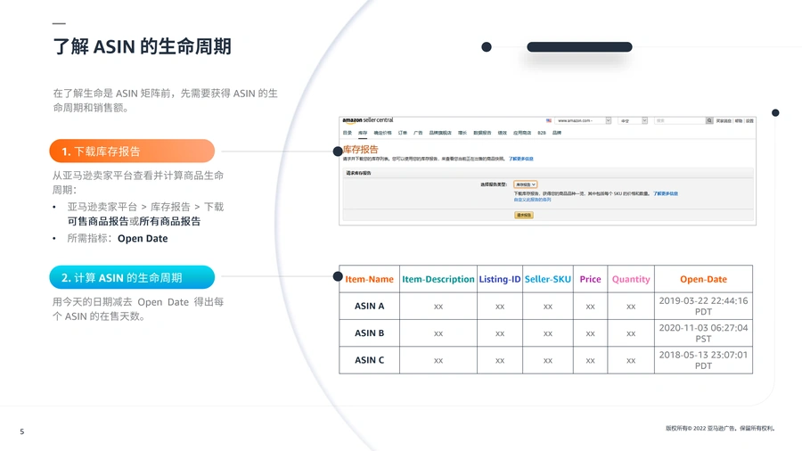802x451 pixels.
Task: Click the Item-Name column header
Action: pos(369,279)
